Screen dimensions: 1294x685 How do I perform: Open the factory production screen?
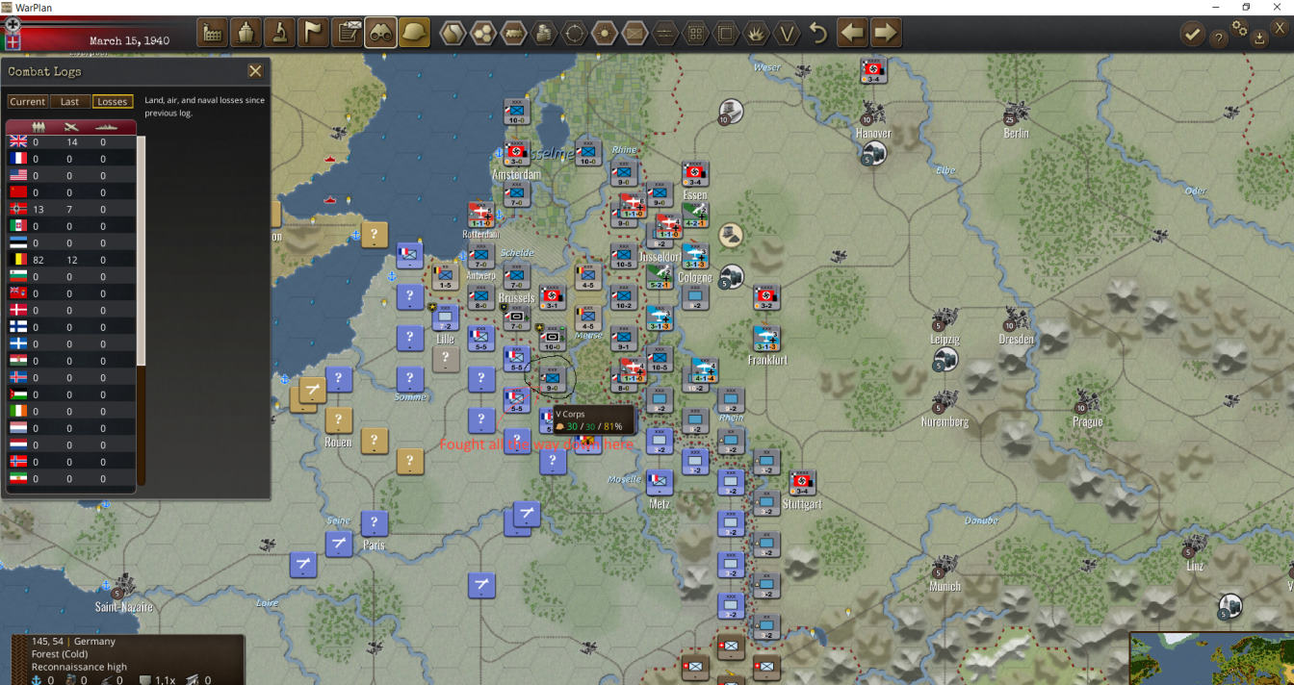[213, 33]
